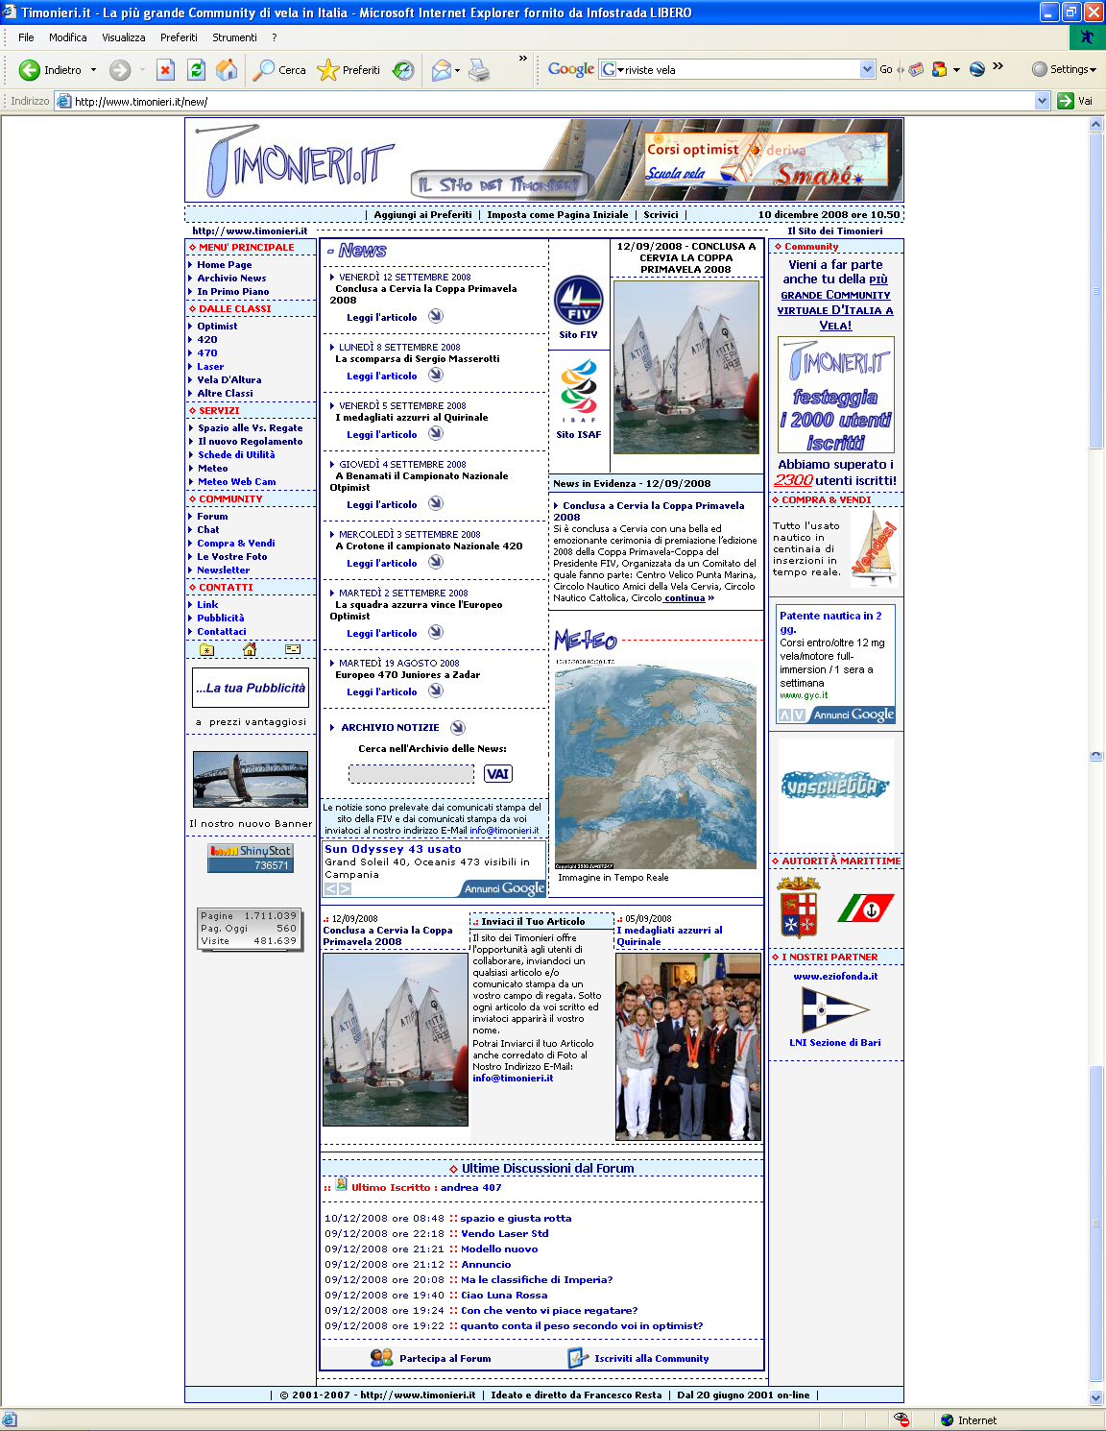The image size is (1106, 1431).
Task: Open the browser Home page icon
Action: coord(227,70)
